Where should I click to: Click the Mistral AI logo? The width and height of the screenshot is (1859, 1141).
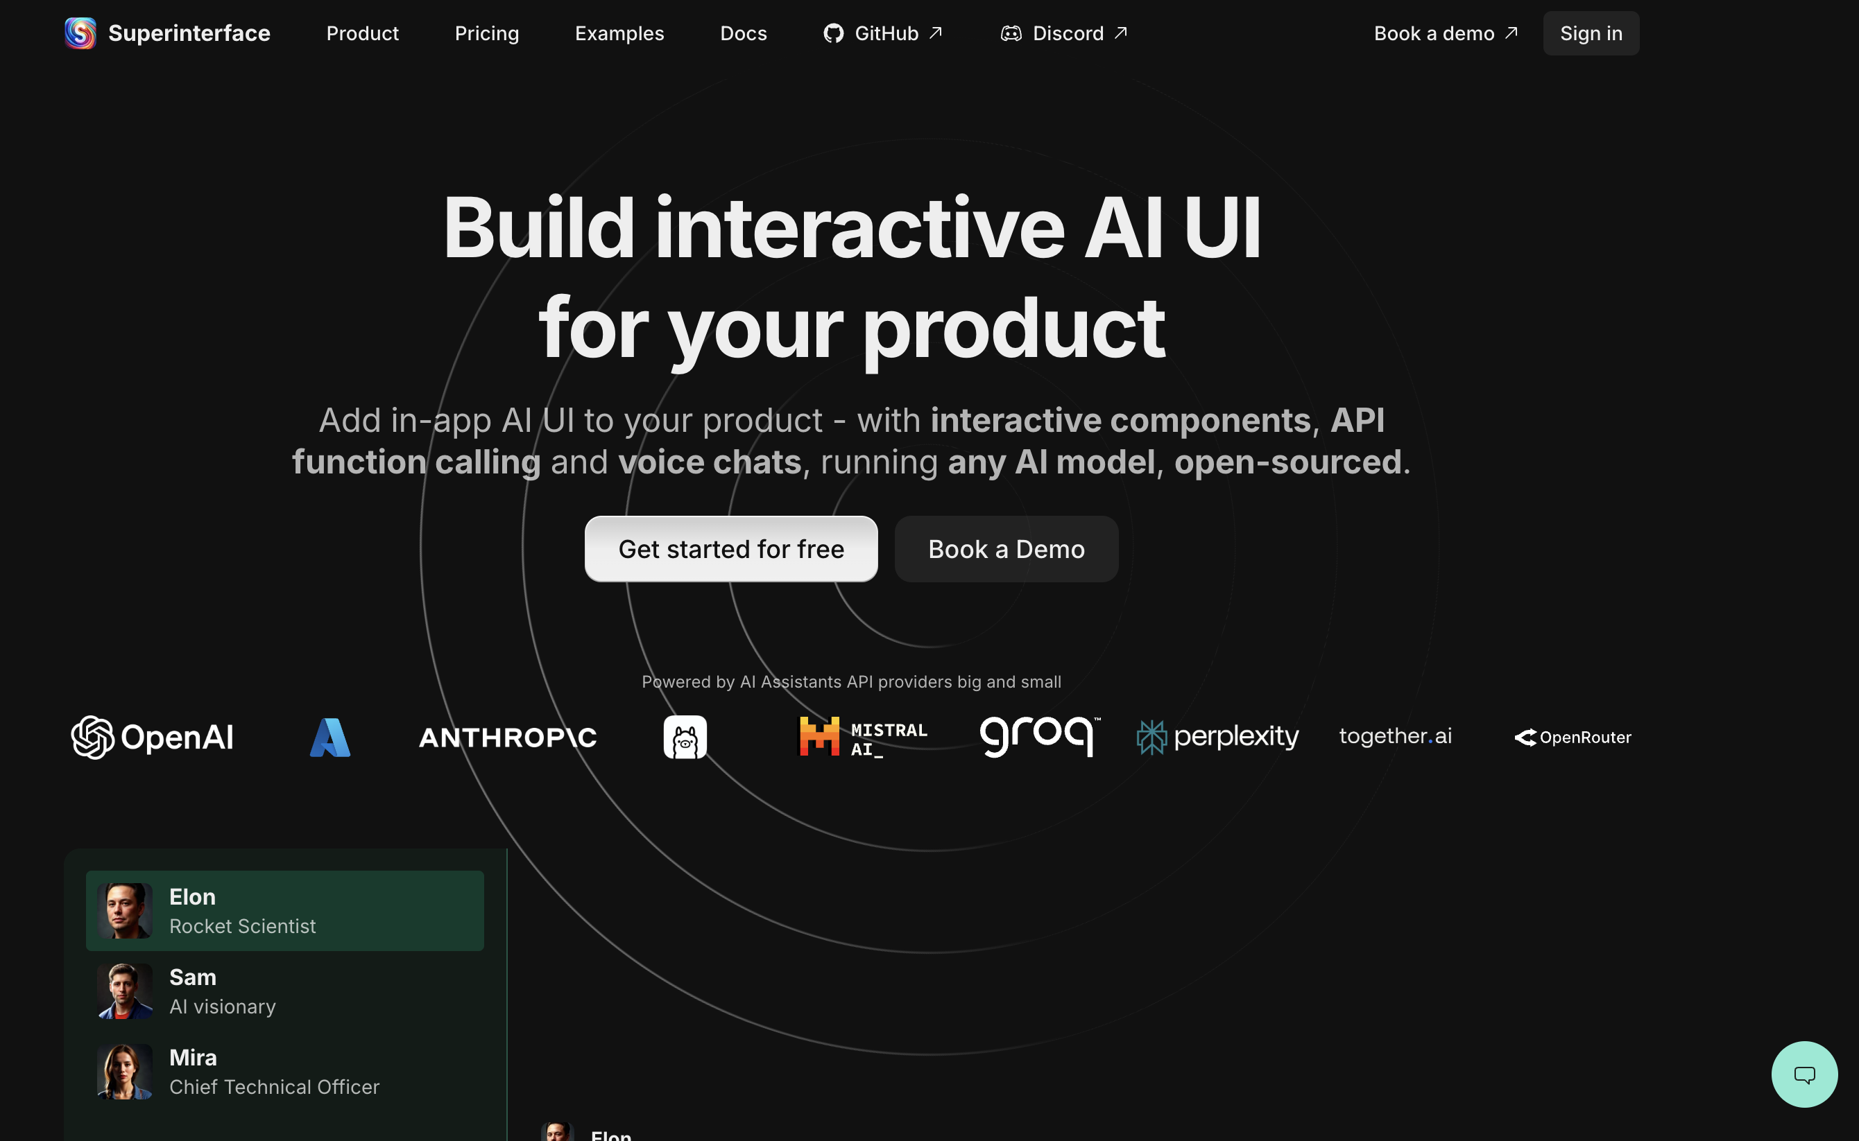862,738
